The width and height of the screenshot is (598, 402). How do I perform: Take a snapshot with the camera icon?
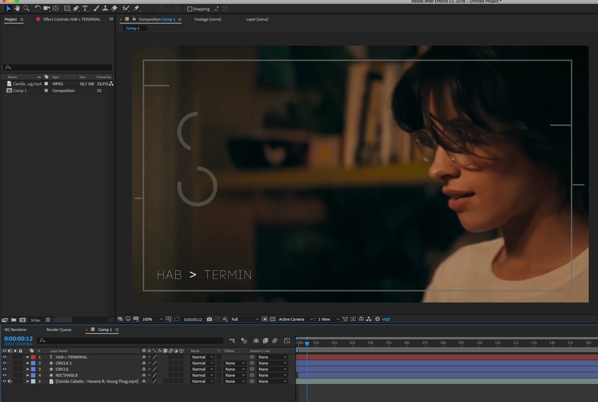coord(209,319)
